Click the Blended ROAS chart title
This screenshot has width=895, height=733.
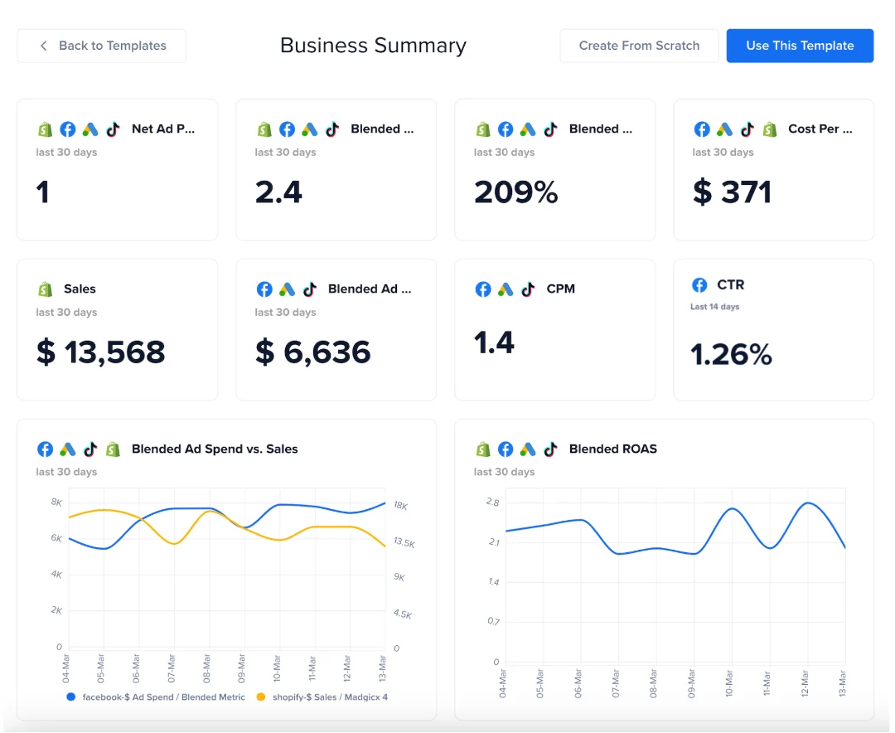[613, 449]
